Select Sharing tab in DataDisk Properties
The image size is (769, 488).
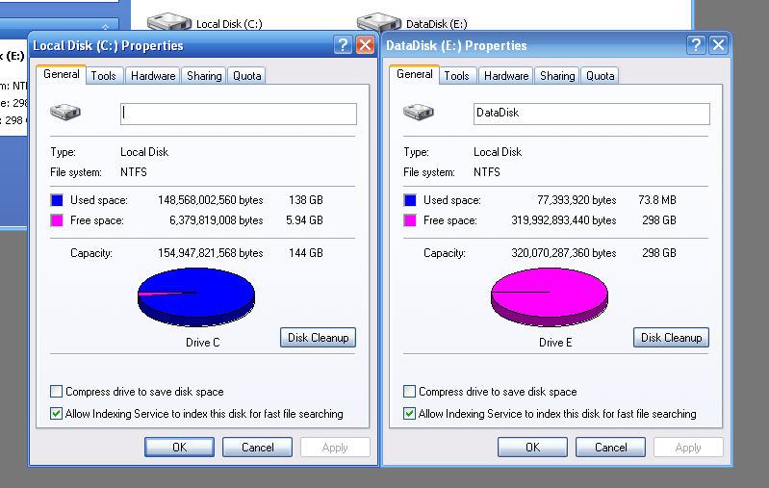pos(557,76)
